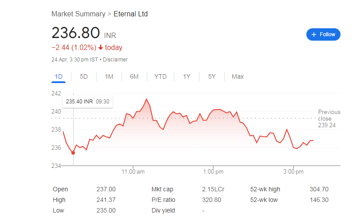This screenshot has width=364, height=224.
Task: Open the Disclaimer link
Action: pos(115,60)
